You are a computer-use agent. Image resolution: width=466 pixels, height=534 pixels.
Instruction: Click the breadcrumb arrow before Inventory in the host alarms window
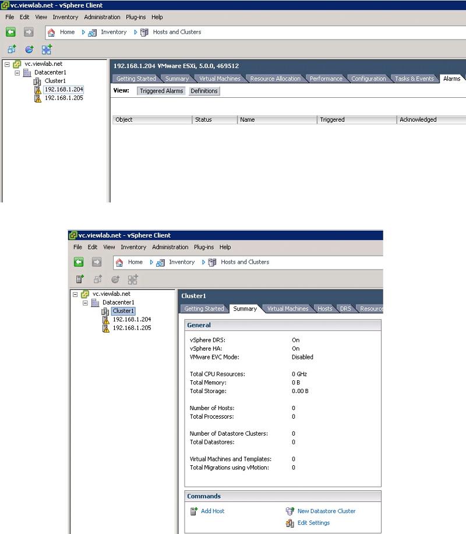[x=83, y=32]
